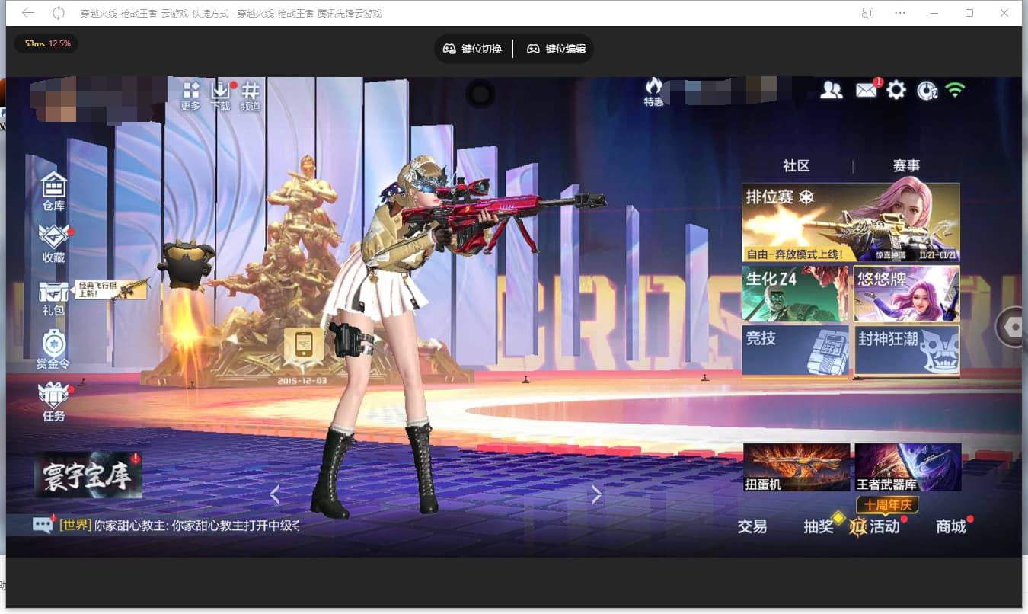Click the floating hexagon side button

(x=1012, y=327)
